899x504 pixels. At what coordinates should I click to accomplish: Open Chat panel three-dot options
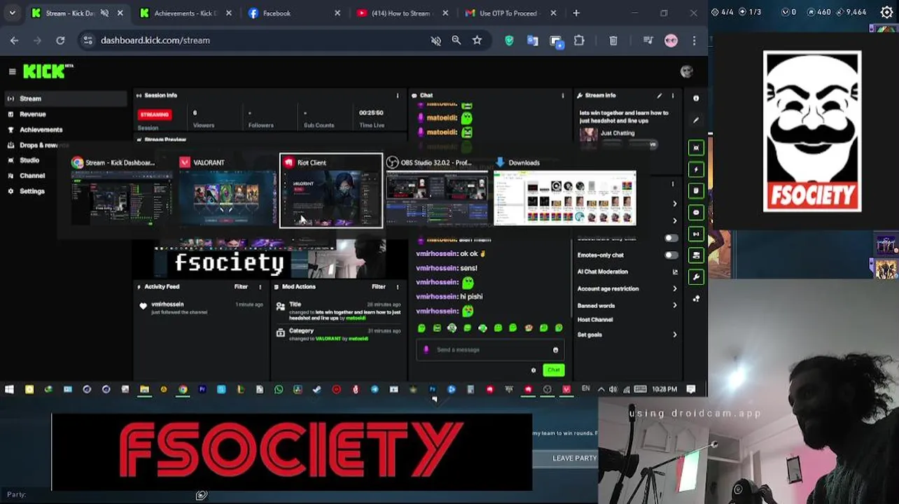click(x=562, y=96)
